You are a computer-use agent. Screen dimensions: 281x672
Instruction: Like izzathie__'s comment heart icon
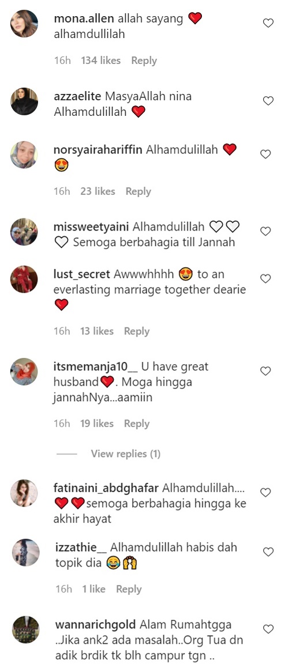(x=268, y=552)
